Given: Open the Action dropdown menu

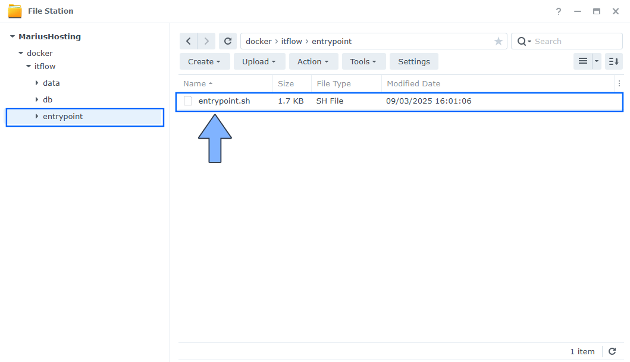Looking at the screenshot, I should pos(314,61).
